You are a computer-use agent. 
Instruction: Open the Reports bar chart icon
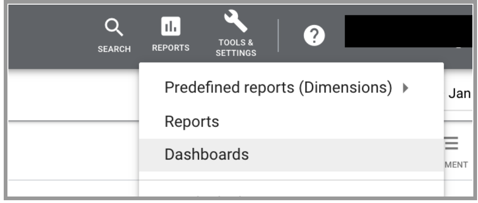coord(171,26)
